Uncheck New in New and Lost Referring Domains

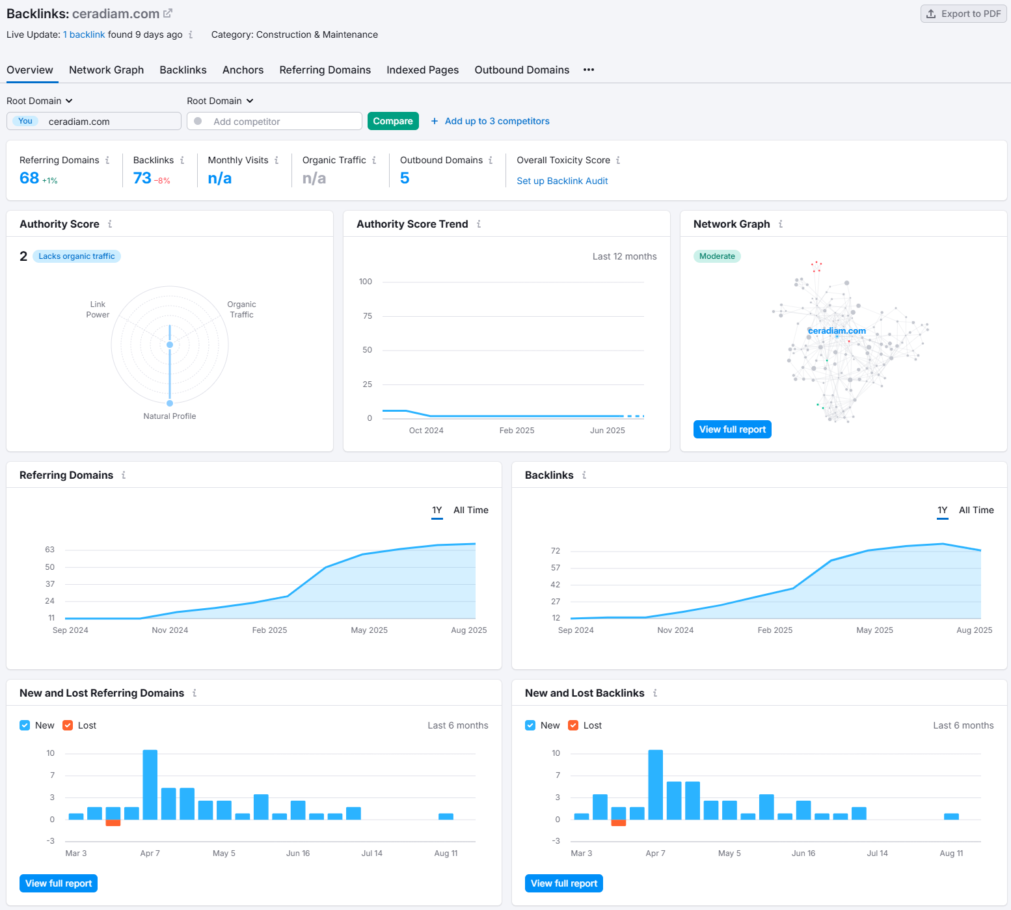click(x=25, y=725)
